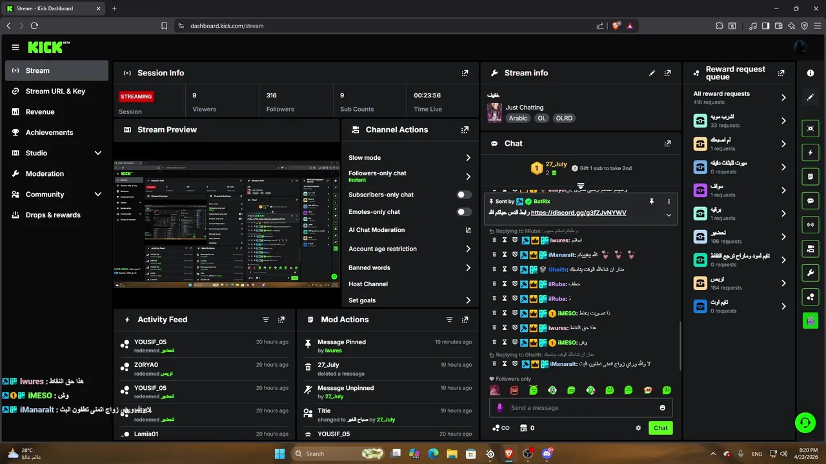
Task: Open the Activity Feed filter icon
Action: [266, 320]
